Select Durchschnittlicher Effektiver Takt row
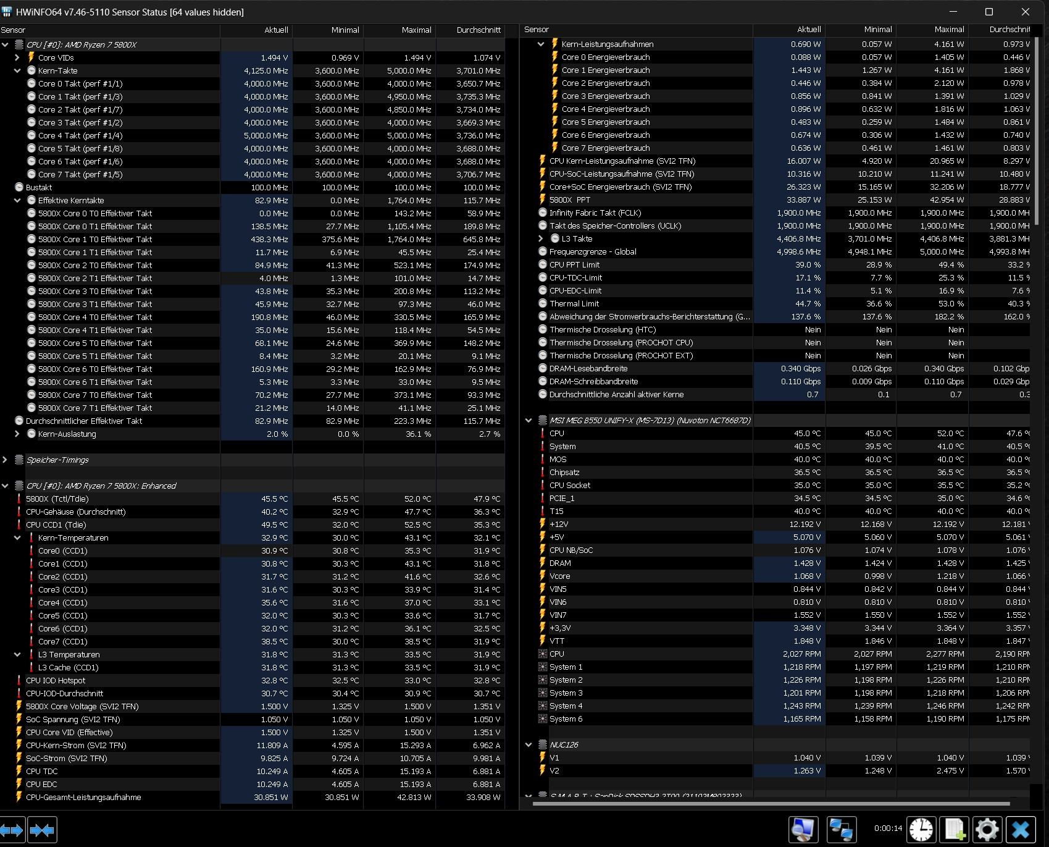Viewport: 1049px width, 847px height. (252, 421)
